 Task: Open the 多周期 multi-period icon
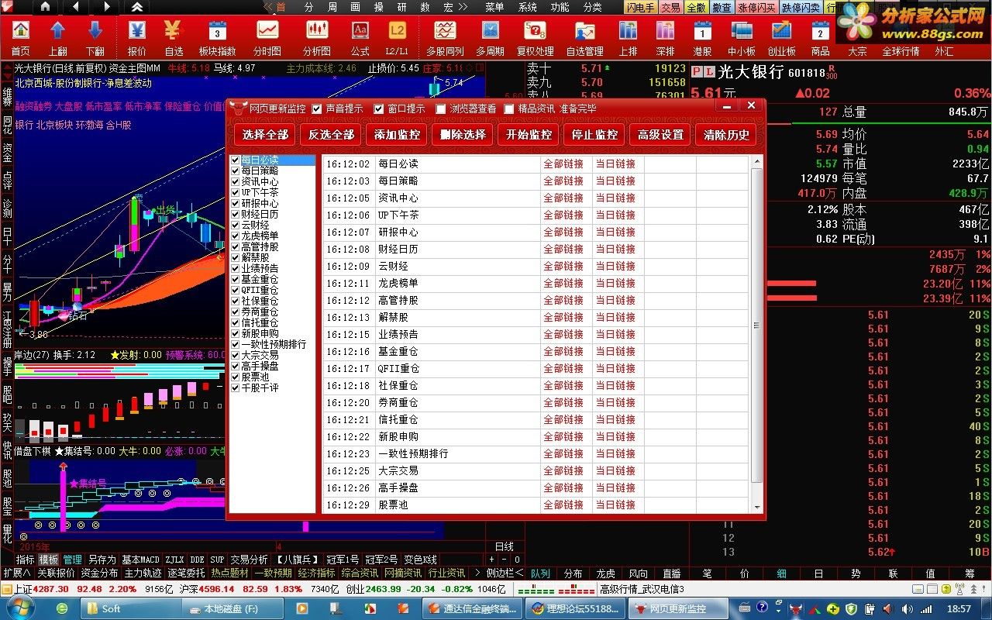(490, 31)
